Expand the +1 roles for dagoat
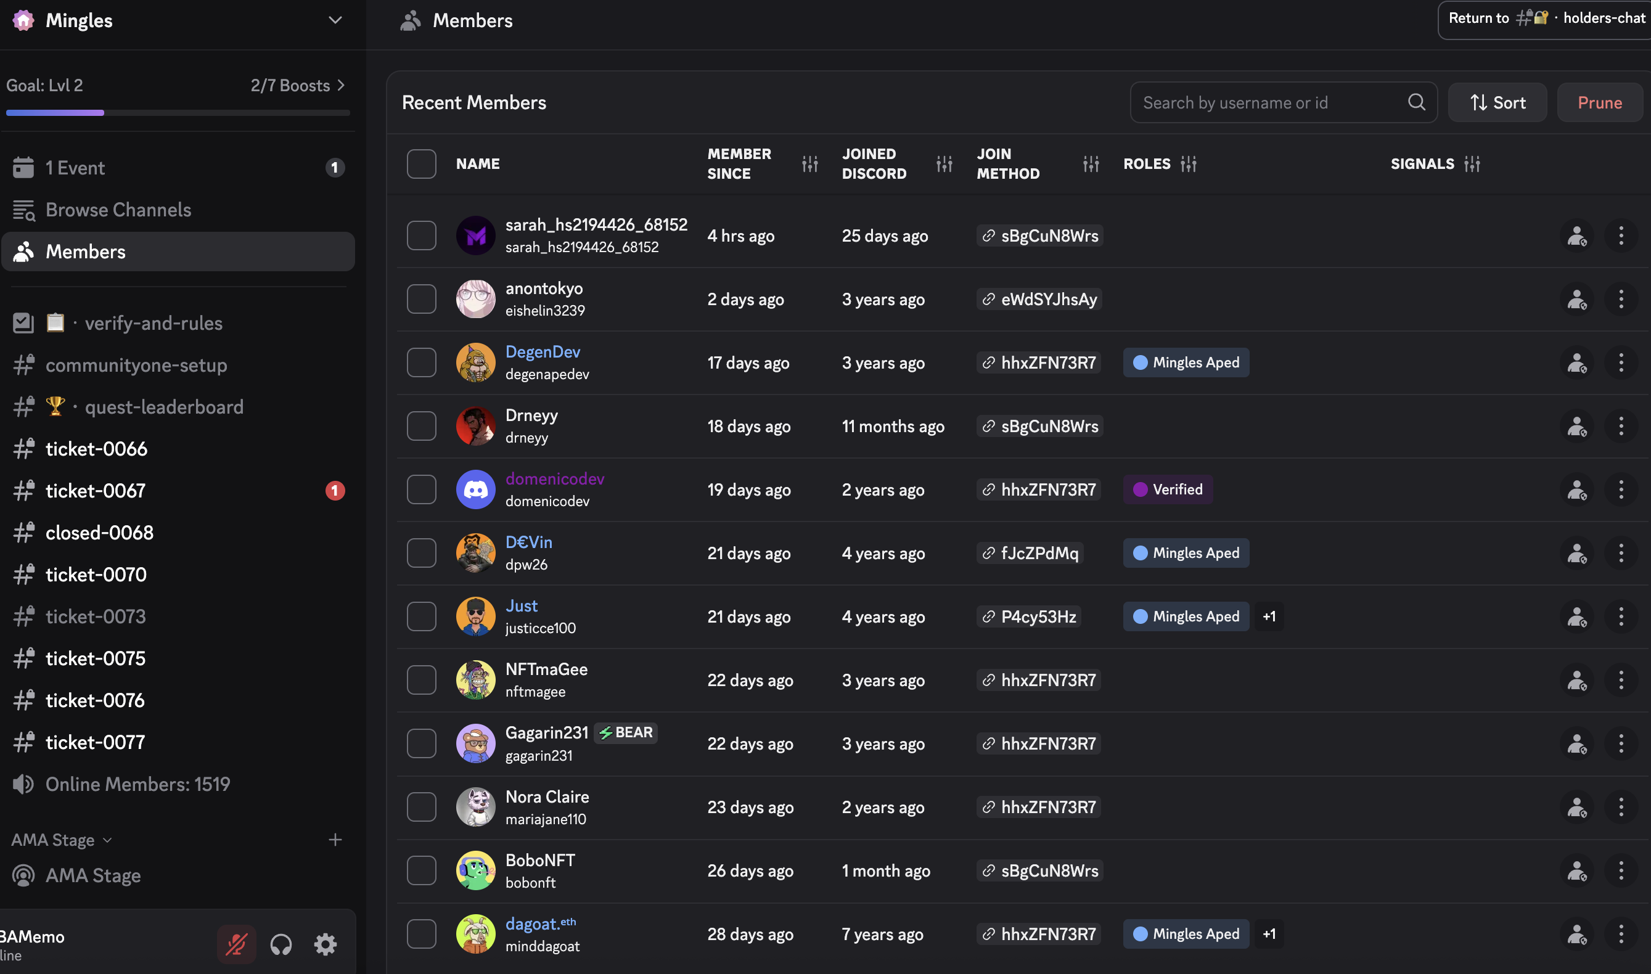Image resolution: width=1651 pixels, height=974 pixels. (x=1269, y=934)
